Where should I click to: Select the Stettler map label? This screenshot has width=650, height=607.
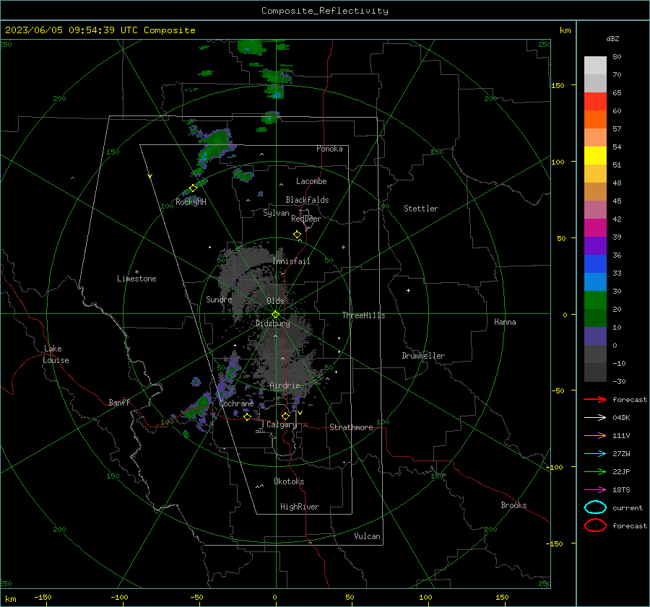(421, 209)
